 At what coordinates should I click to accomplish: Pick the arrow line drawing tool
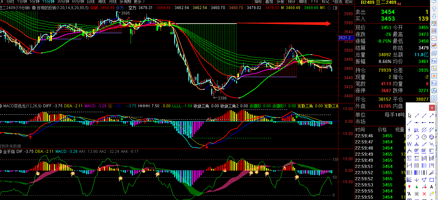[x=432, y=116]
